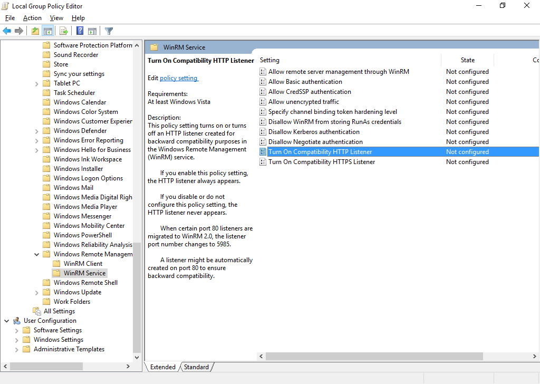
Task: Switch to the Extended tab
Action: click(x=162, y=367)
